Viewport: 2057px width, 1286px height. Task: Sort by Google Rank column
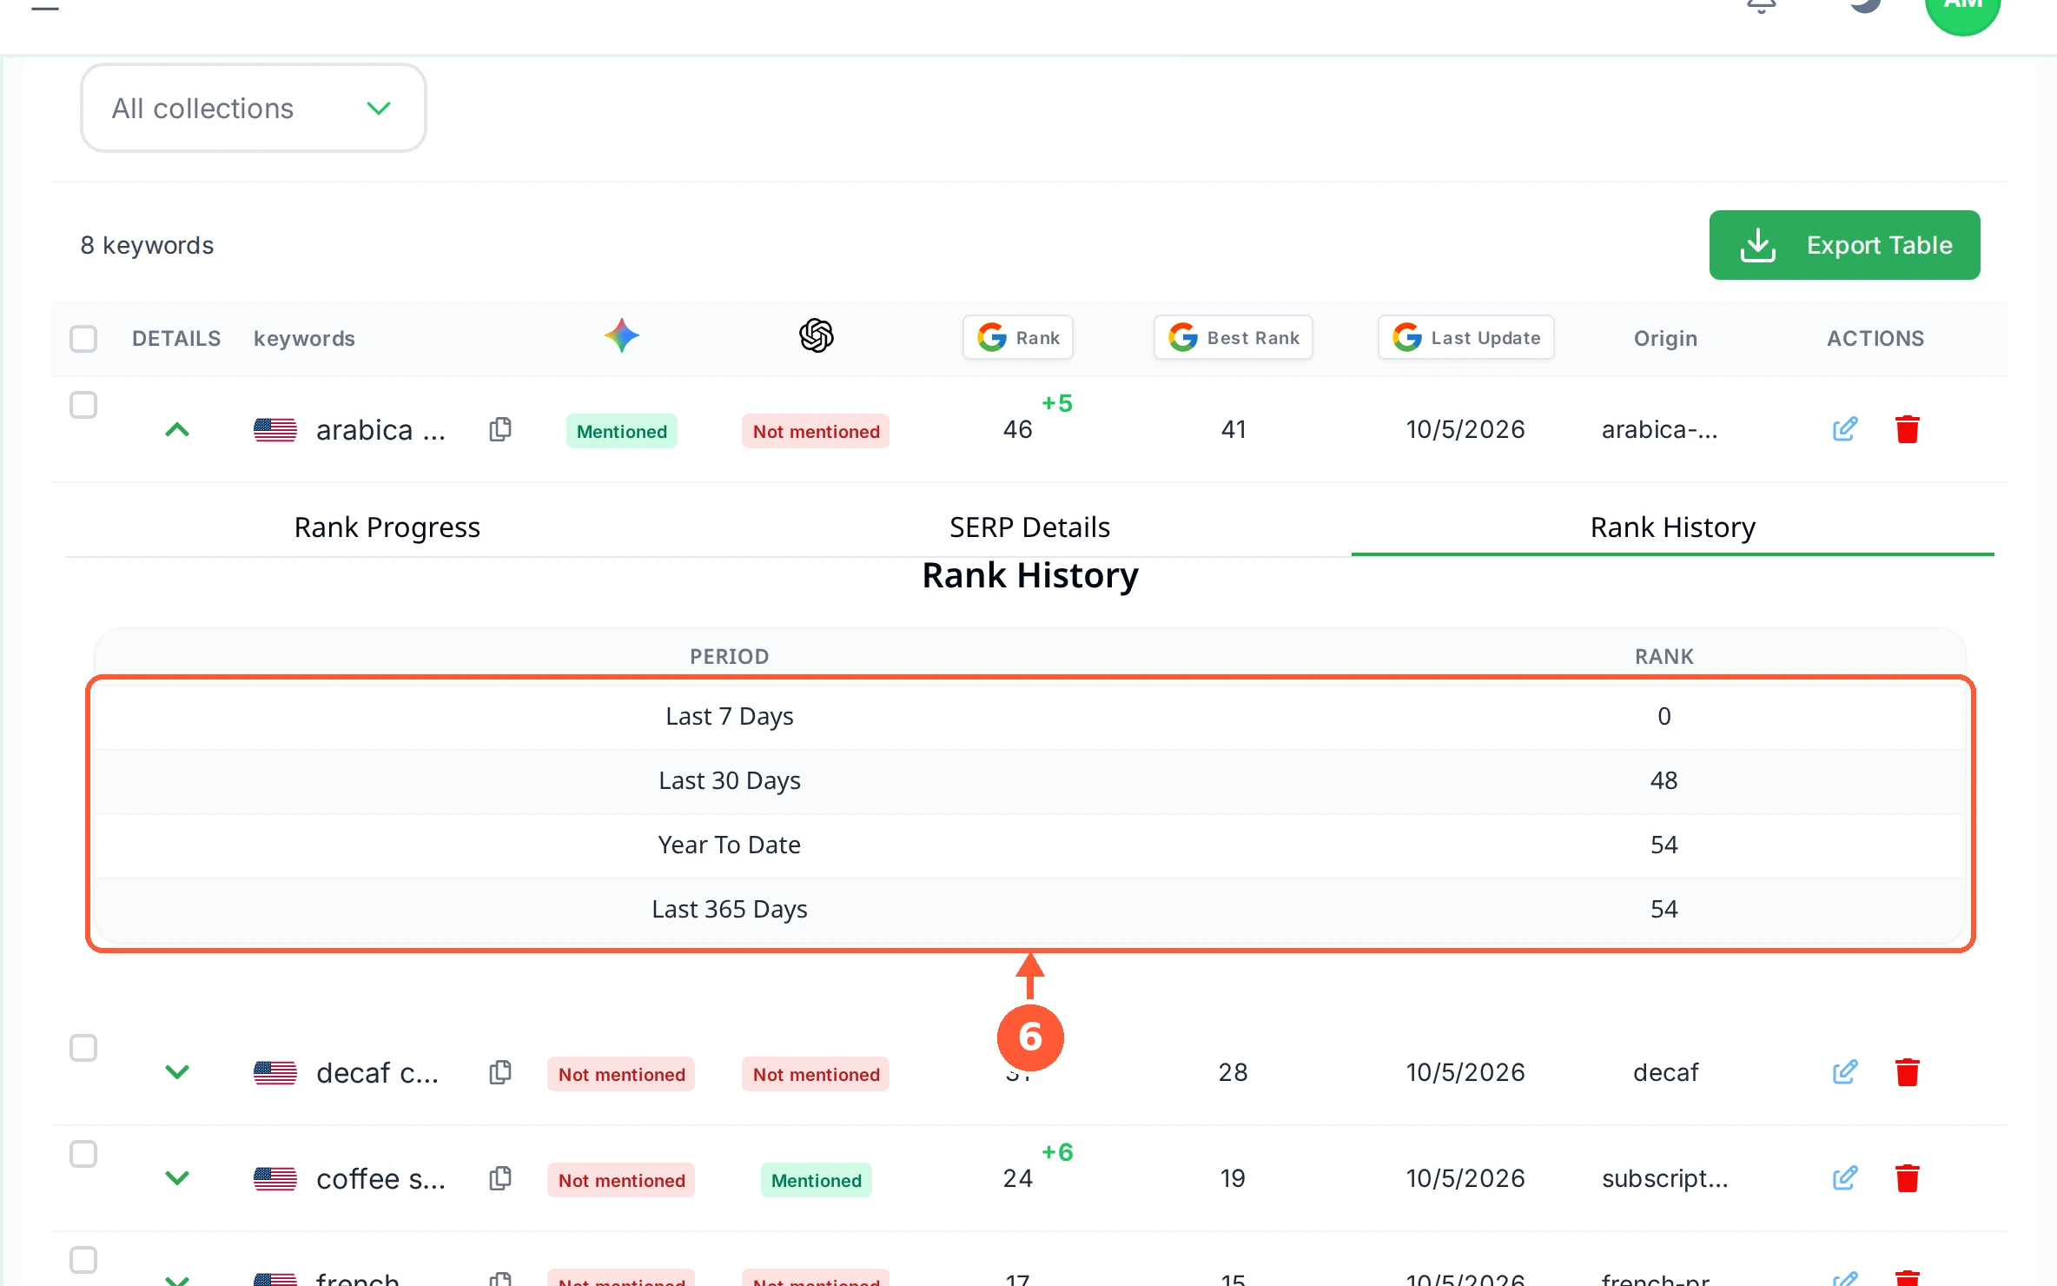point(1018,337)
